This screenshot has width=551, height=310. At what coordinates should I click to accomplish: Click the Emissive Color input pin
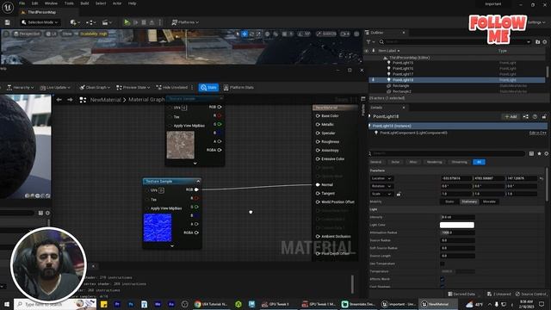[x=318, y=158]
